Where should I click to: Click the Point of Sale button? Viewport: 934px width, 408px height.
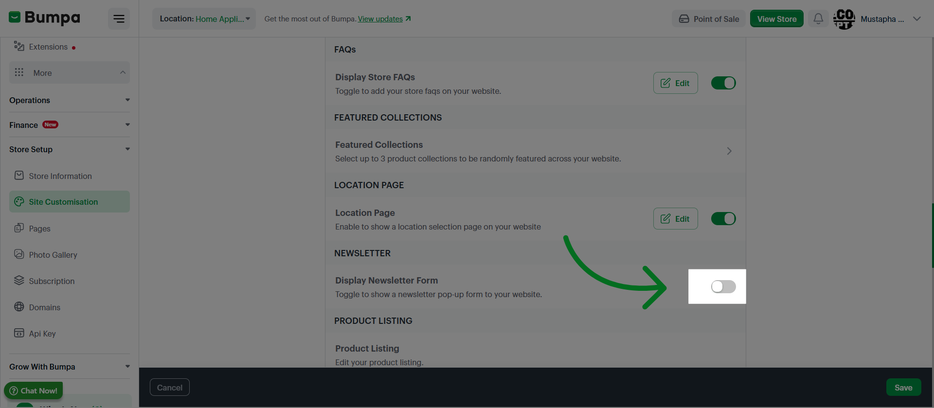[709, 19]
